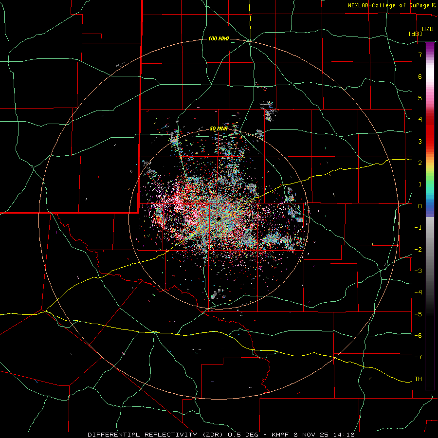This screenshot has height=438, width=438.
Task: Click the 5 value on the color scale
Action: (x=420, y=98)
